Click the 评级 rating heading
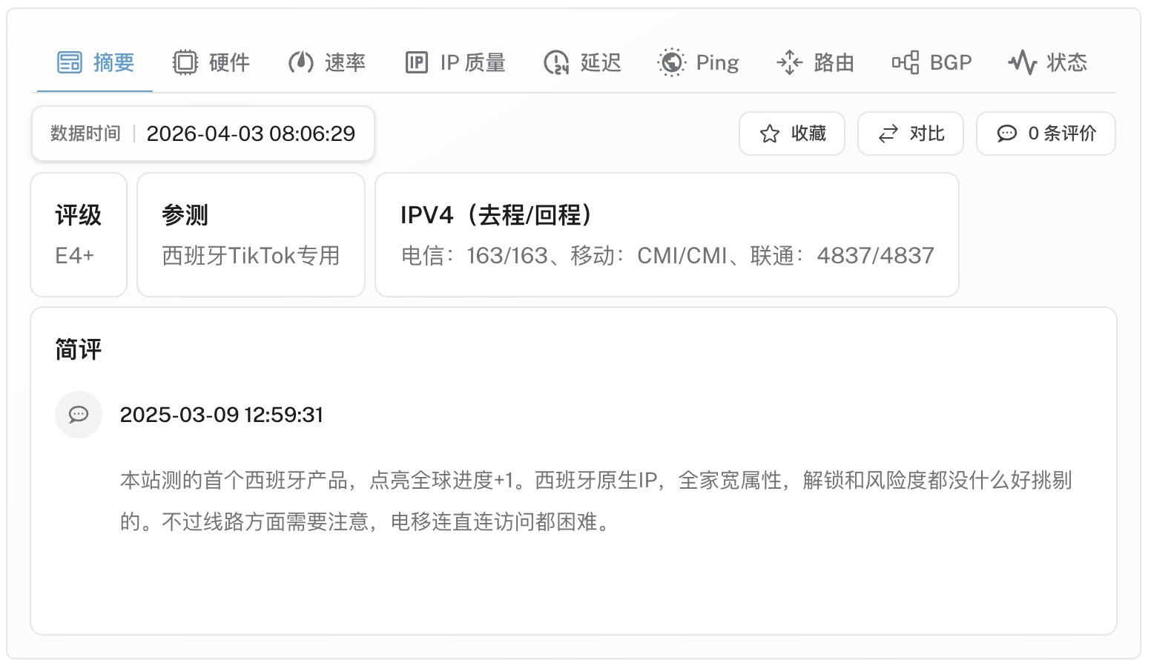This screenshot has height=672, width=1151. 78,215
